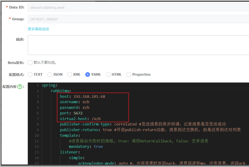Select the JSON format radio button
Screen dimensions: 249x167
[x=49, y=75]
